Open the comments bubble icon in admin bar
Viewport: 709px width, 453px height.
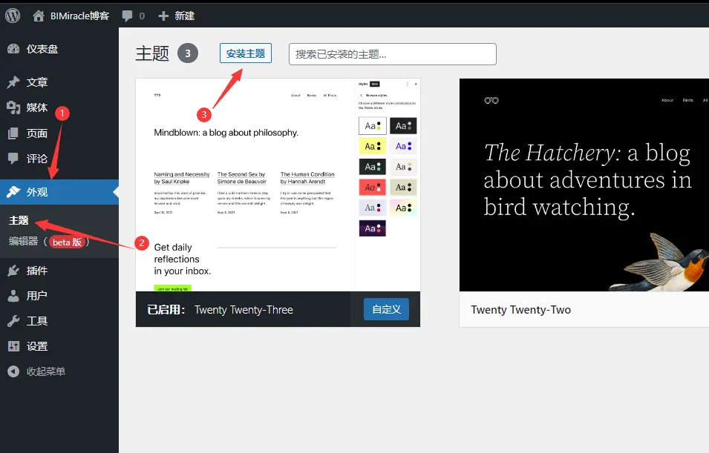click(127, 16)
